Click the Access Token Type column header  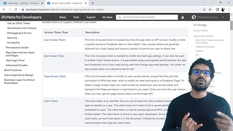pos(56,32)
